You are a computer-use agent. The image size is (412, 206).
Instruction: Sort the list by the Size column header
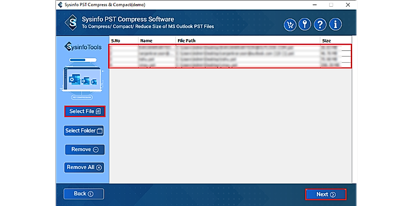pos(336,41)
